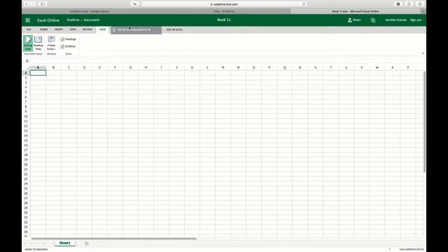Click the formula bar input

[227, 61]
